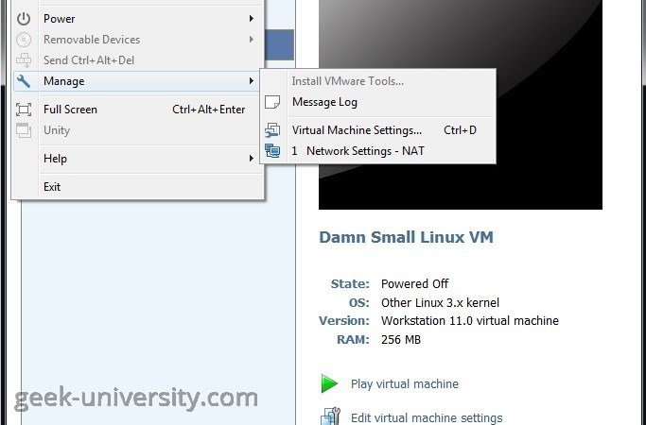Click the Unity windows icon
Screen dimensions: 646x425
[24, 130]
